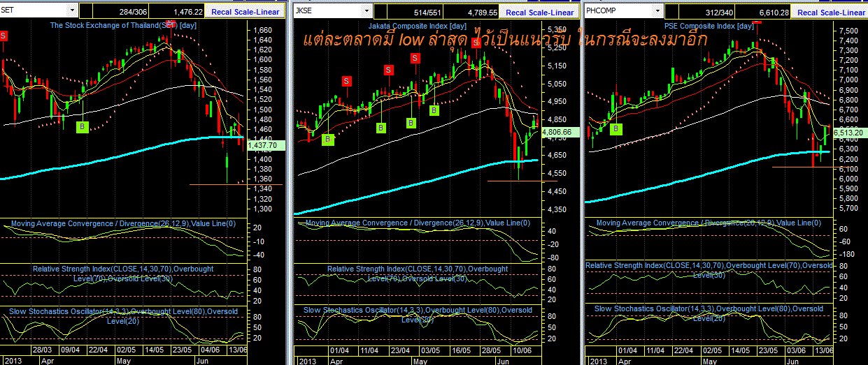Select Slow Stochastics Oscillator label in JKSE chart
This screenshot has height=365, width=868.
click(418, 315)
